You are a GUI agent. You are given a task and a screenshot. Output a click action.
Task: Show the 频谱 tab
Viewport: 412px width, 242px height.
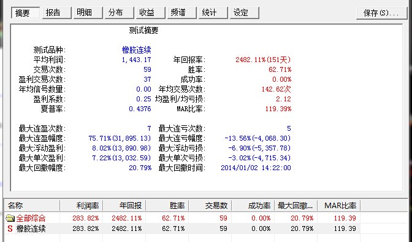point(181,13)
